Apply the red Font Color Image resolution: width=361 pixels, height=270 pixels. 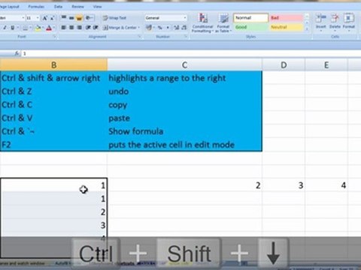point(49,28)
